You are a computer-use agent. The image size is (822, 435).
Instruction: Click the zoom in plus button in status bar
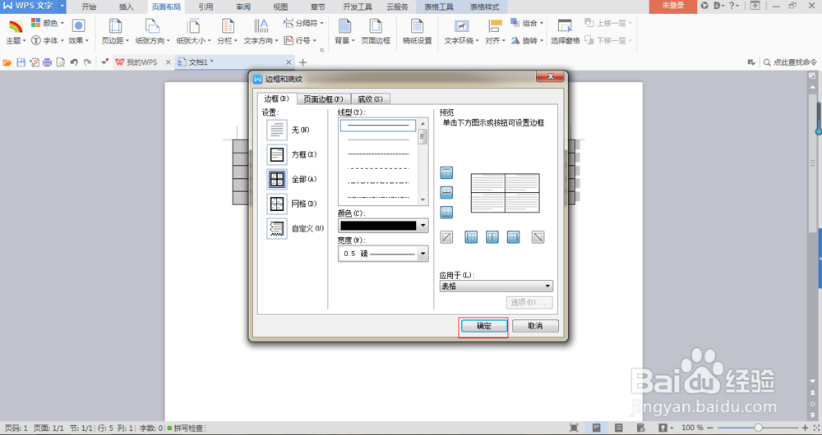[x=806, y=428]
